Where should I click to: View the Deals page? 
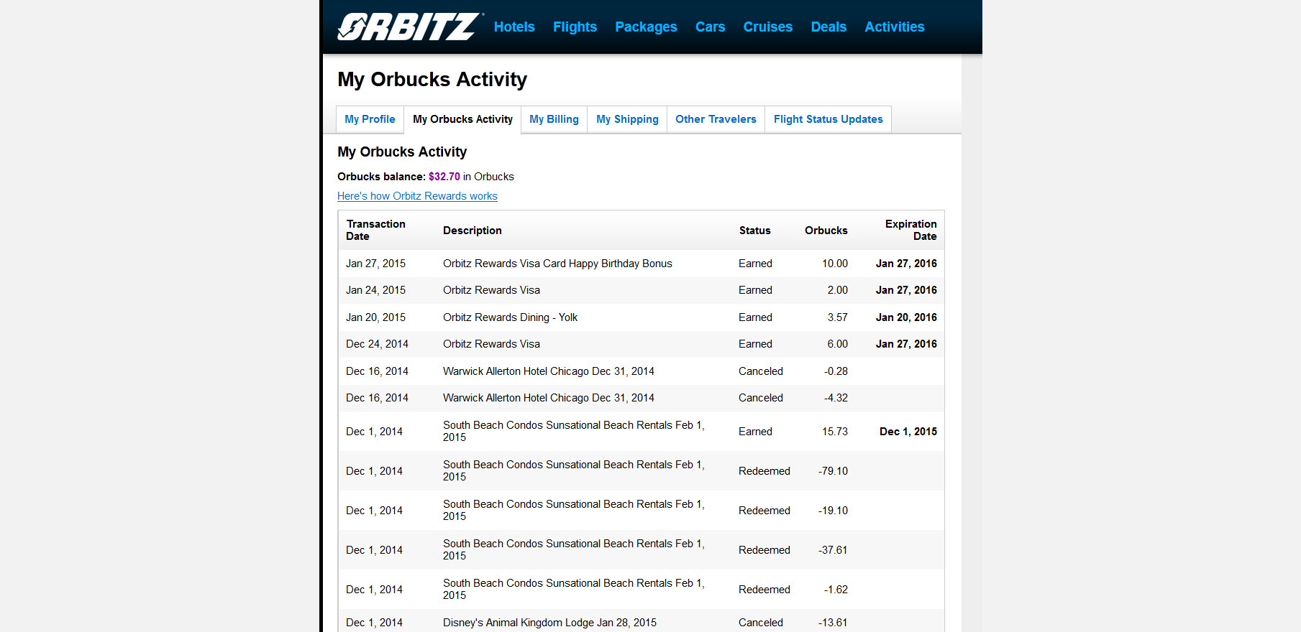tap(828, 27)
